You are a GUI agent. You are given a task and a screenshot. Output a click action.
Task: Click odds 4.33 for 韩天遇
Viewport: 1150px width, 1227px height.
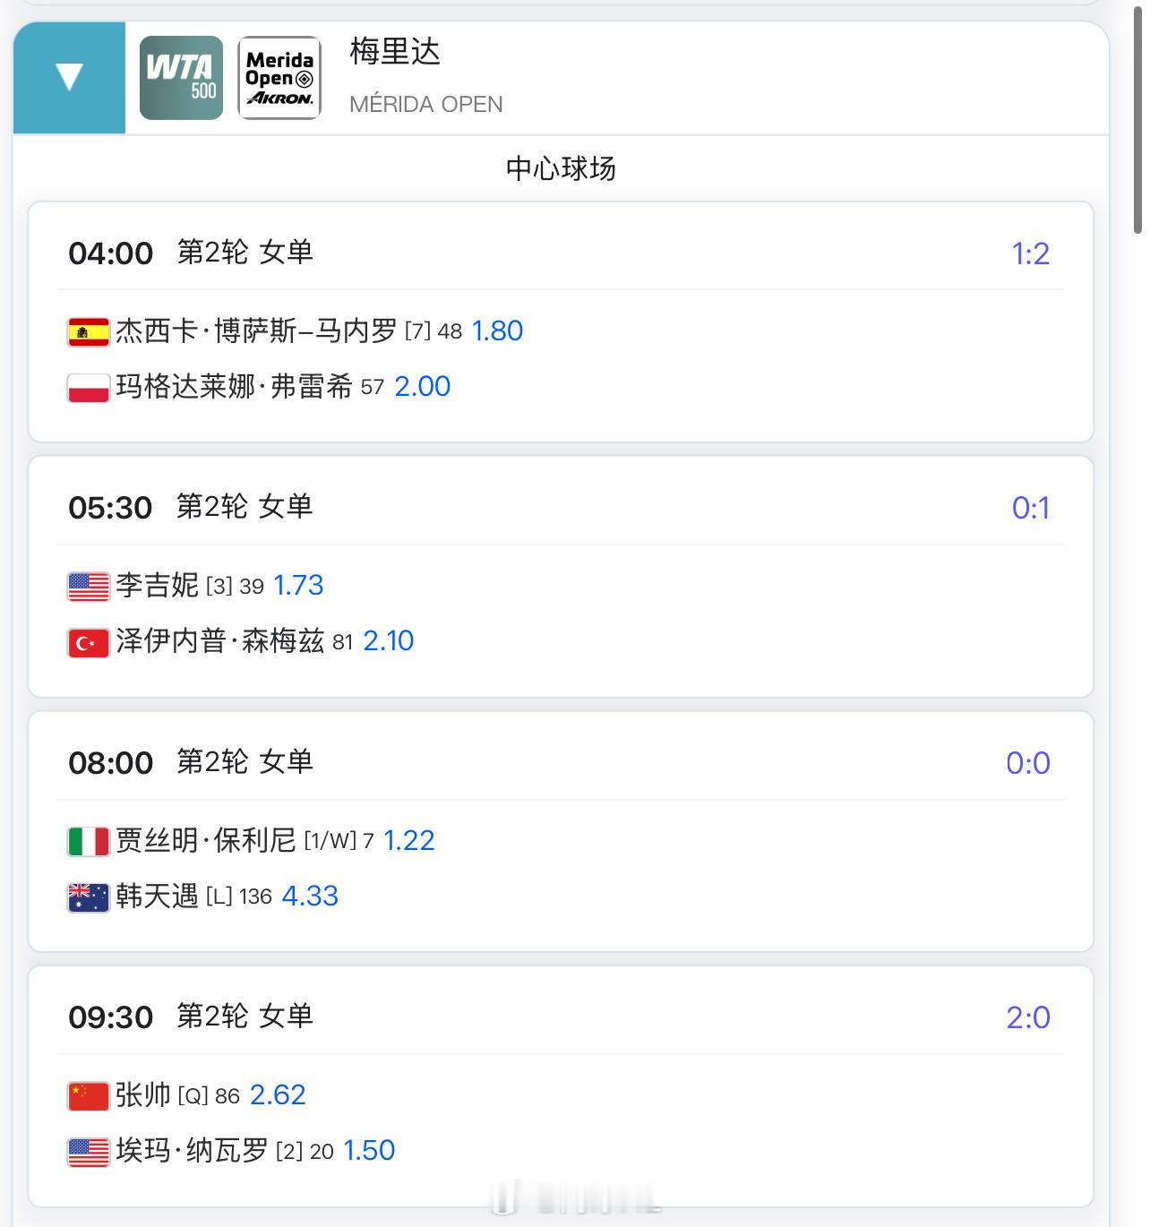311,896
